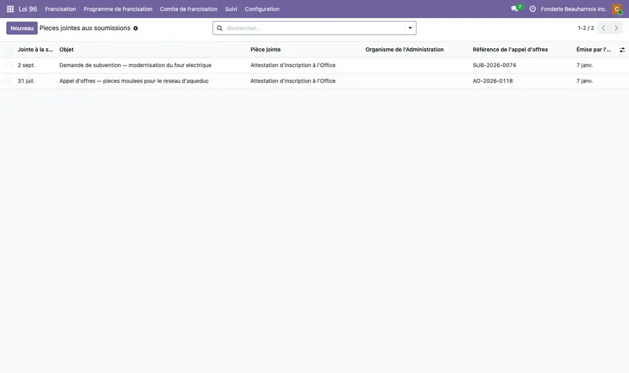Open the activities clock icon

click(x=533, y=9)
